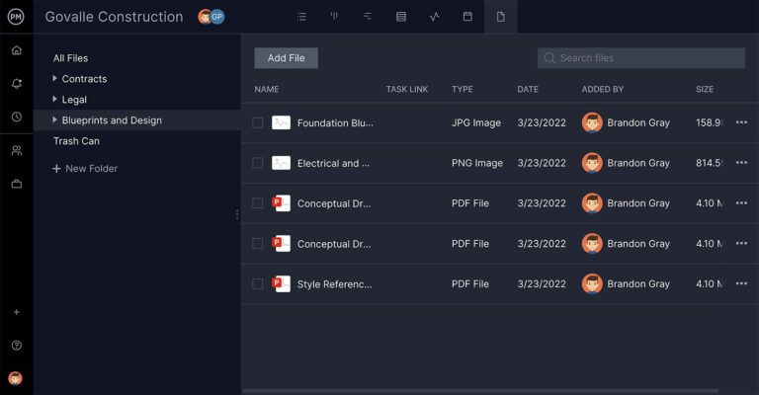Expand the Blueprints and Design folder arrow
The image size is (759, 395).
(55, 120)
